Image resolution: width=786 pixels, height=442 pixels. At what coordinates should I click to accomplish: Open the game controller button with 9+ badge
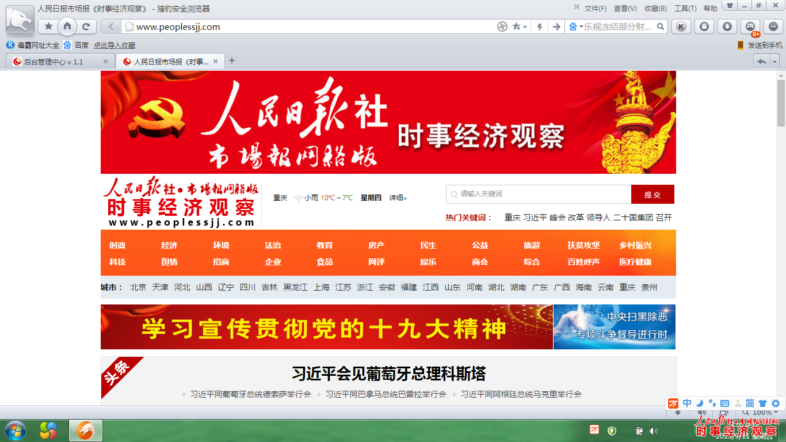coord(750,26)
